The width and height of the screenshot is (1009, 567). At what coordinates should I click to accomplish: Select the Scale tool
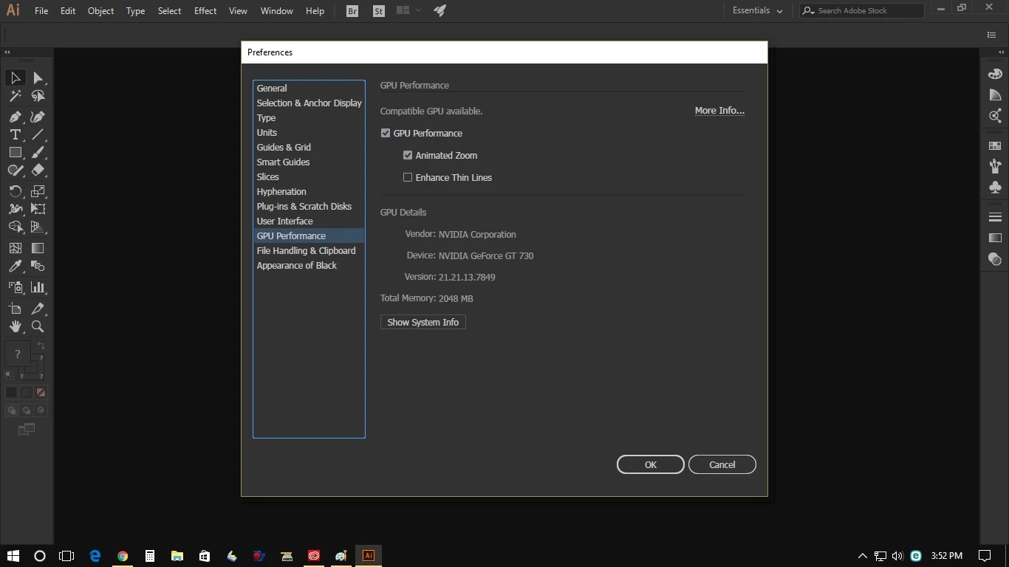[38, 191]
